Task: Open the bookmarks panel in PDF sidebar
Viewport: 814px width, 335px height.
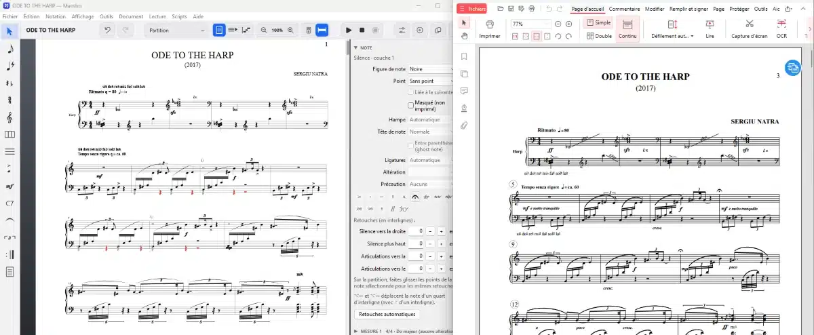Action: click(x=465, y=56)
